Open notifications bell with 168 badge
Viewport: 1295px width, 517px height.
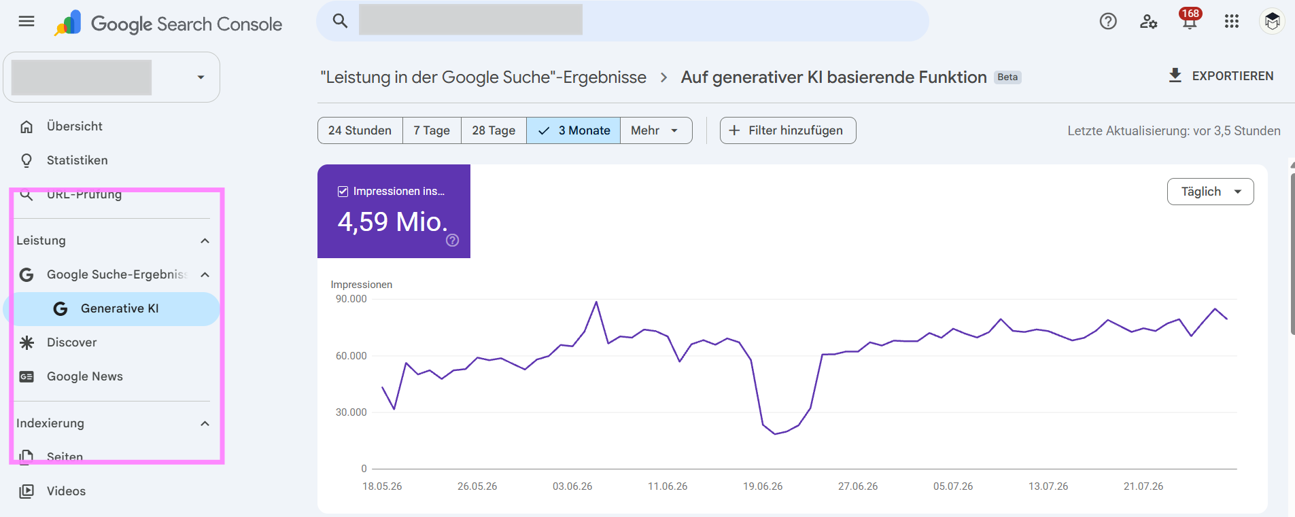click(1190, 19)
